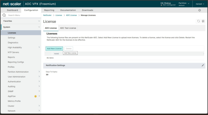
Task: Open Licenses in the sidebar
Action: point(21,33)
